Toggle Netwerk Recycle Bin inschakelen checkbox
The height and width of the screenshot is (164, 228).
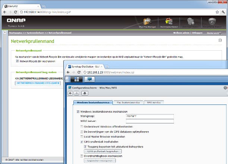point(17,61)
